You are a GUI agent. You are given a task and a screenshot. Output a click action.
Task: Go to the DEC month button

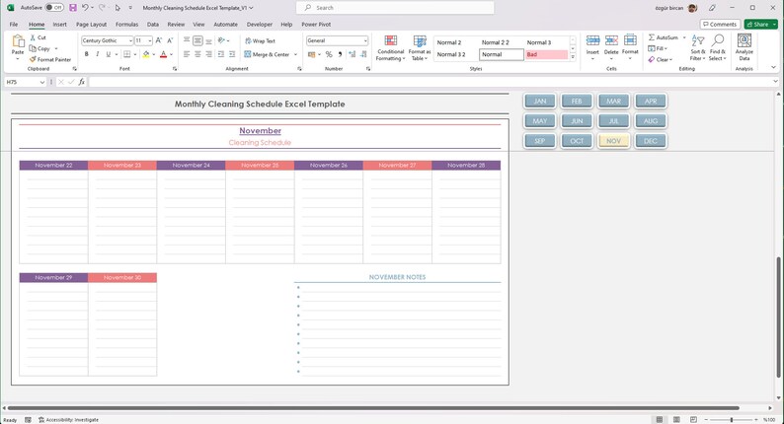[x=651, y=141]
